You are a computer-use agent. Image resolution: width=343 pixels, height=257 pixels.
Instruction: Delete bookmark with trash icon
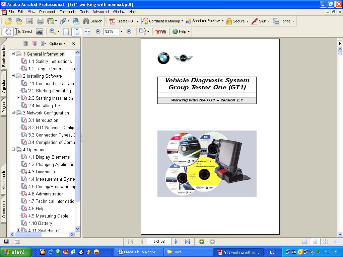(25, 44)
